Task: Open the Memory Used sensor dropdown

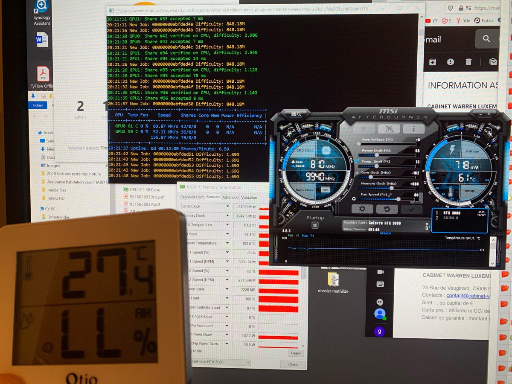Action: click(227, 289)
